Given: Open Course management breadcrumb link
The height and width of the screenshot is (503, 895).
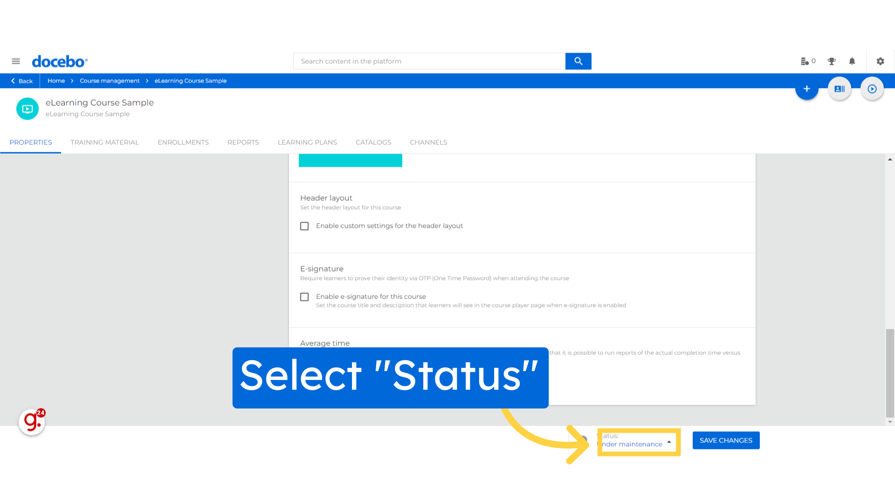Looking at the screenshot, I should [x=110, y=81].
